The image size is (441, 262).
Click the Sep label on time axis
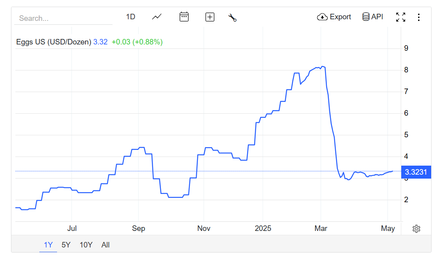point(138,229)
